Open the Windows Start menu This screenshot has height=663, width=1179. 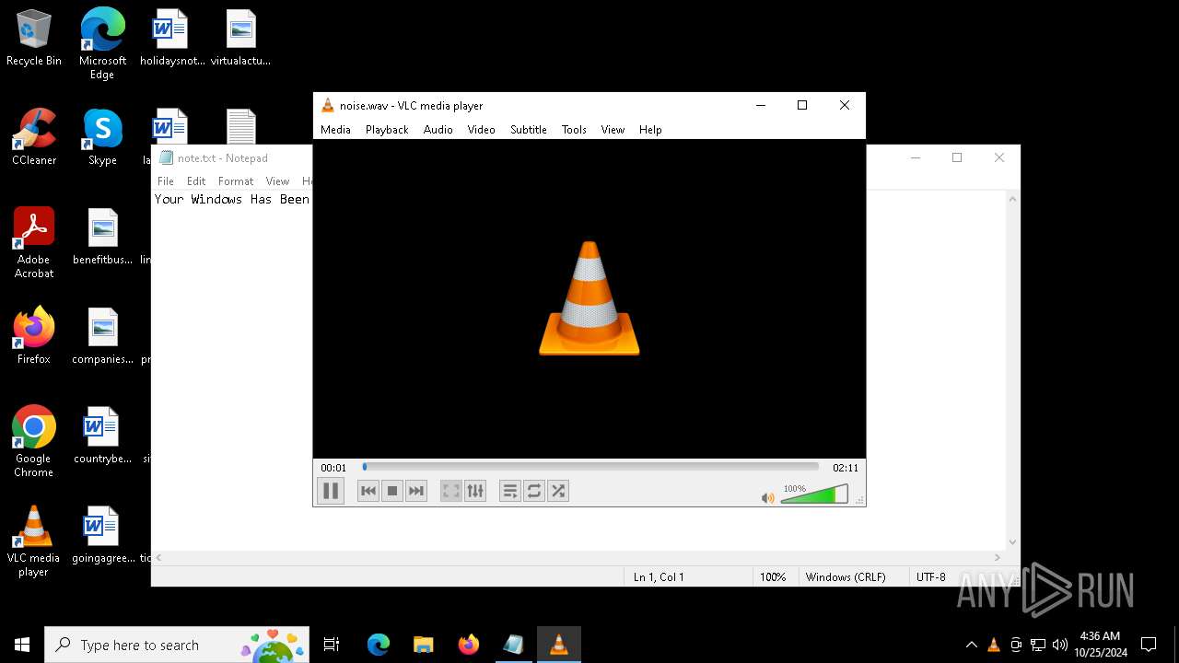(x=22, y=645)
